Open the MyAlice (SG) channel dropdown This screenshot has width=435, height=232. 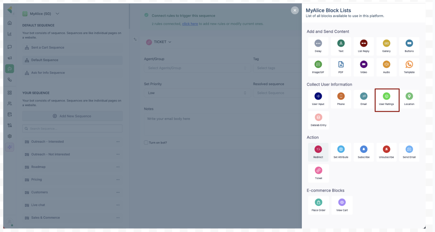tap(41, 14)
